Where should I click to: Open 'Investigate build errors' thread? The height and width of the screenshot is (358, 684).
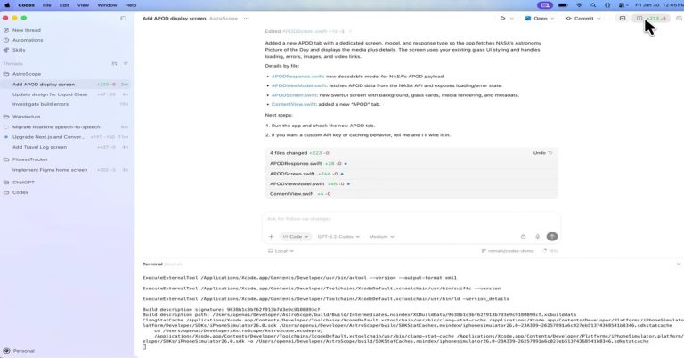tap(66, 105)
